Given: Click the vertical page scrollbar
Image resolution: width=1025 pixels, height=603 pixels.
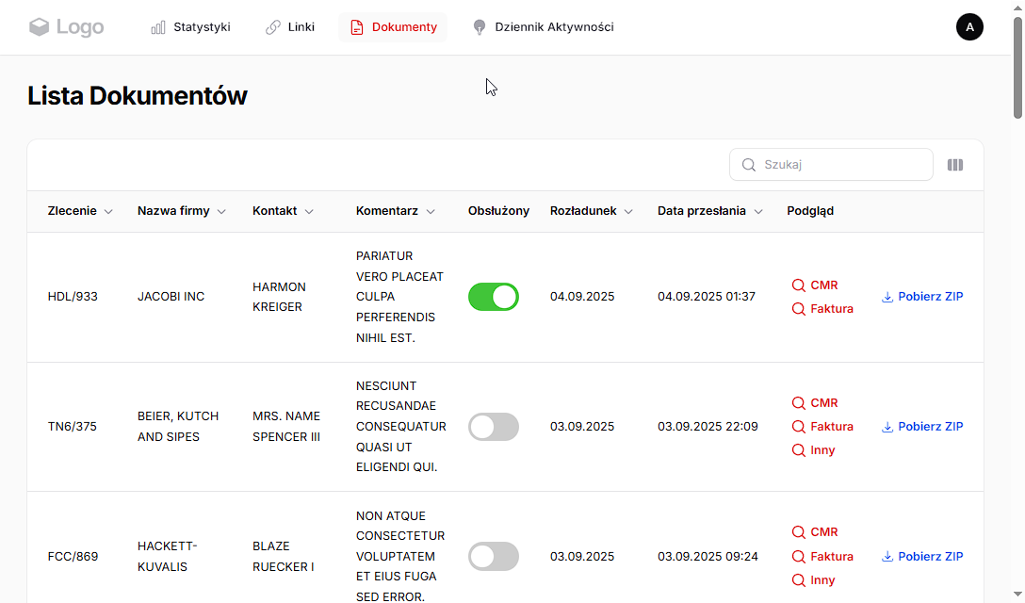Looking at the screenshot, I should point(1017,66).
